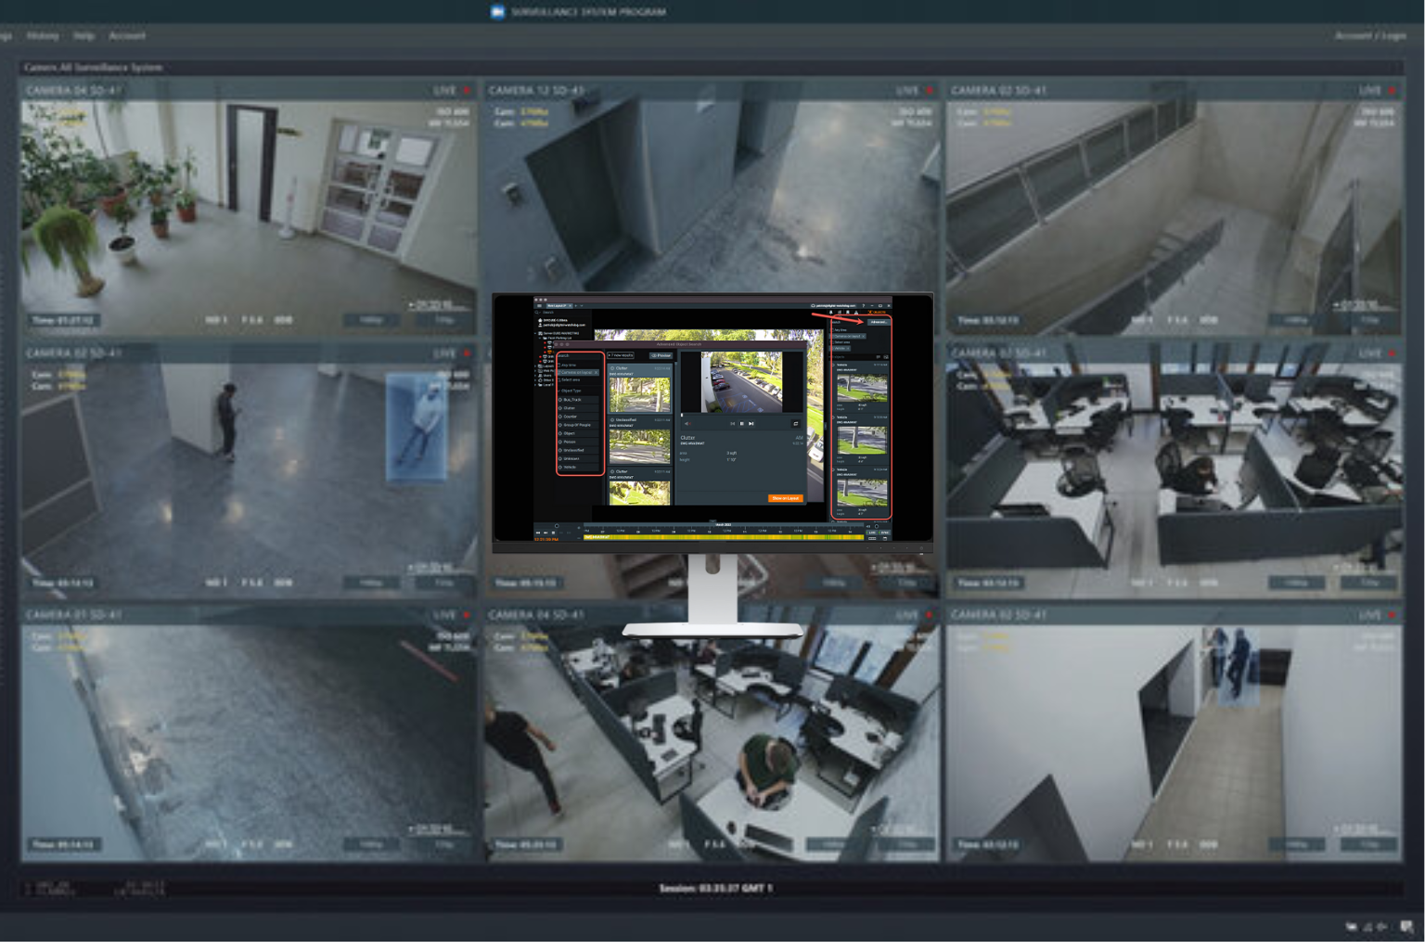This screenshot has height=950, width=1425.
Task: Select the Vehicle object type
Action: (x=570, y=467)
